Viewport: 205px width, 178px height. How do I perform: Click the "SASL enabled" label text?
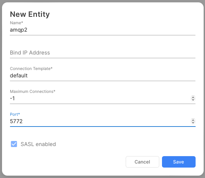pyautogui.click(x=38, y=144)
